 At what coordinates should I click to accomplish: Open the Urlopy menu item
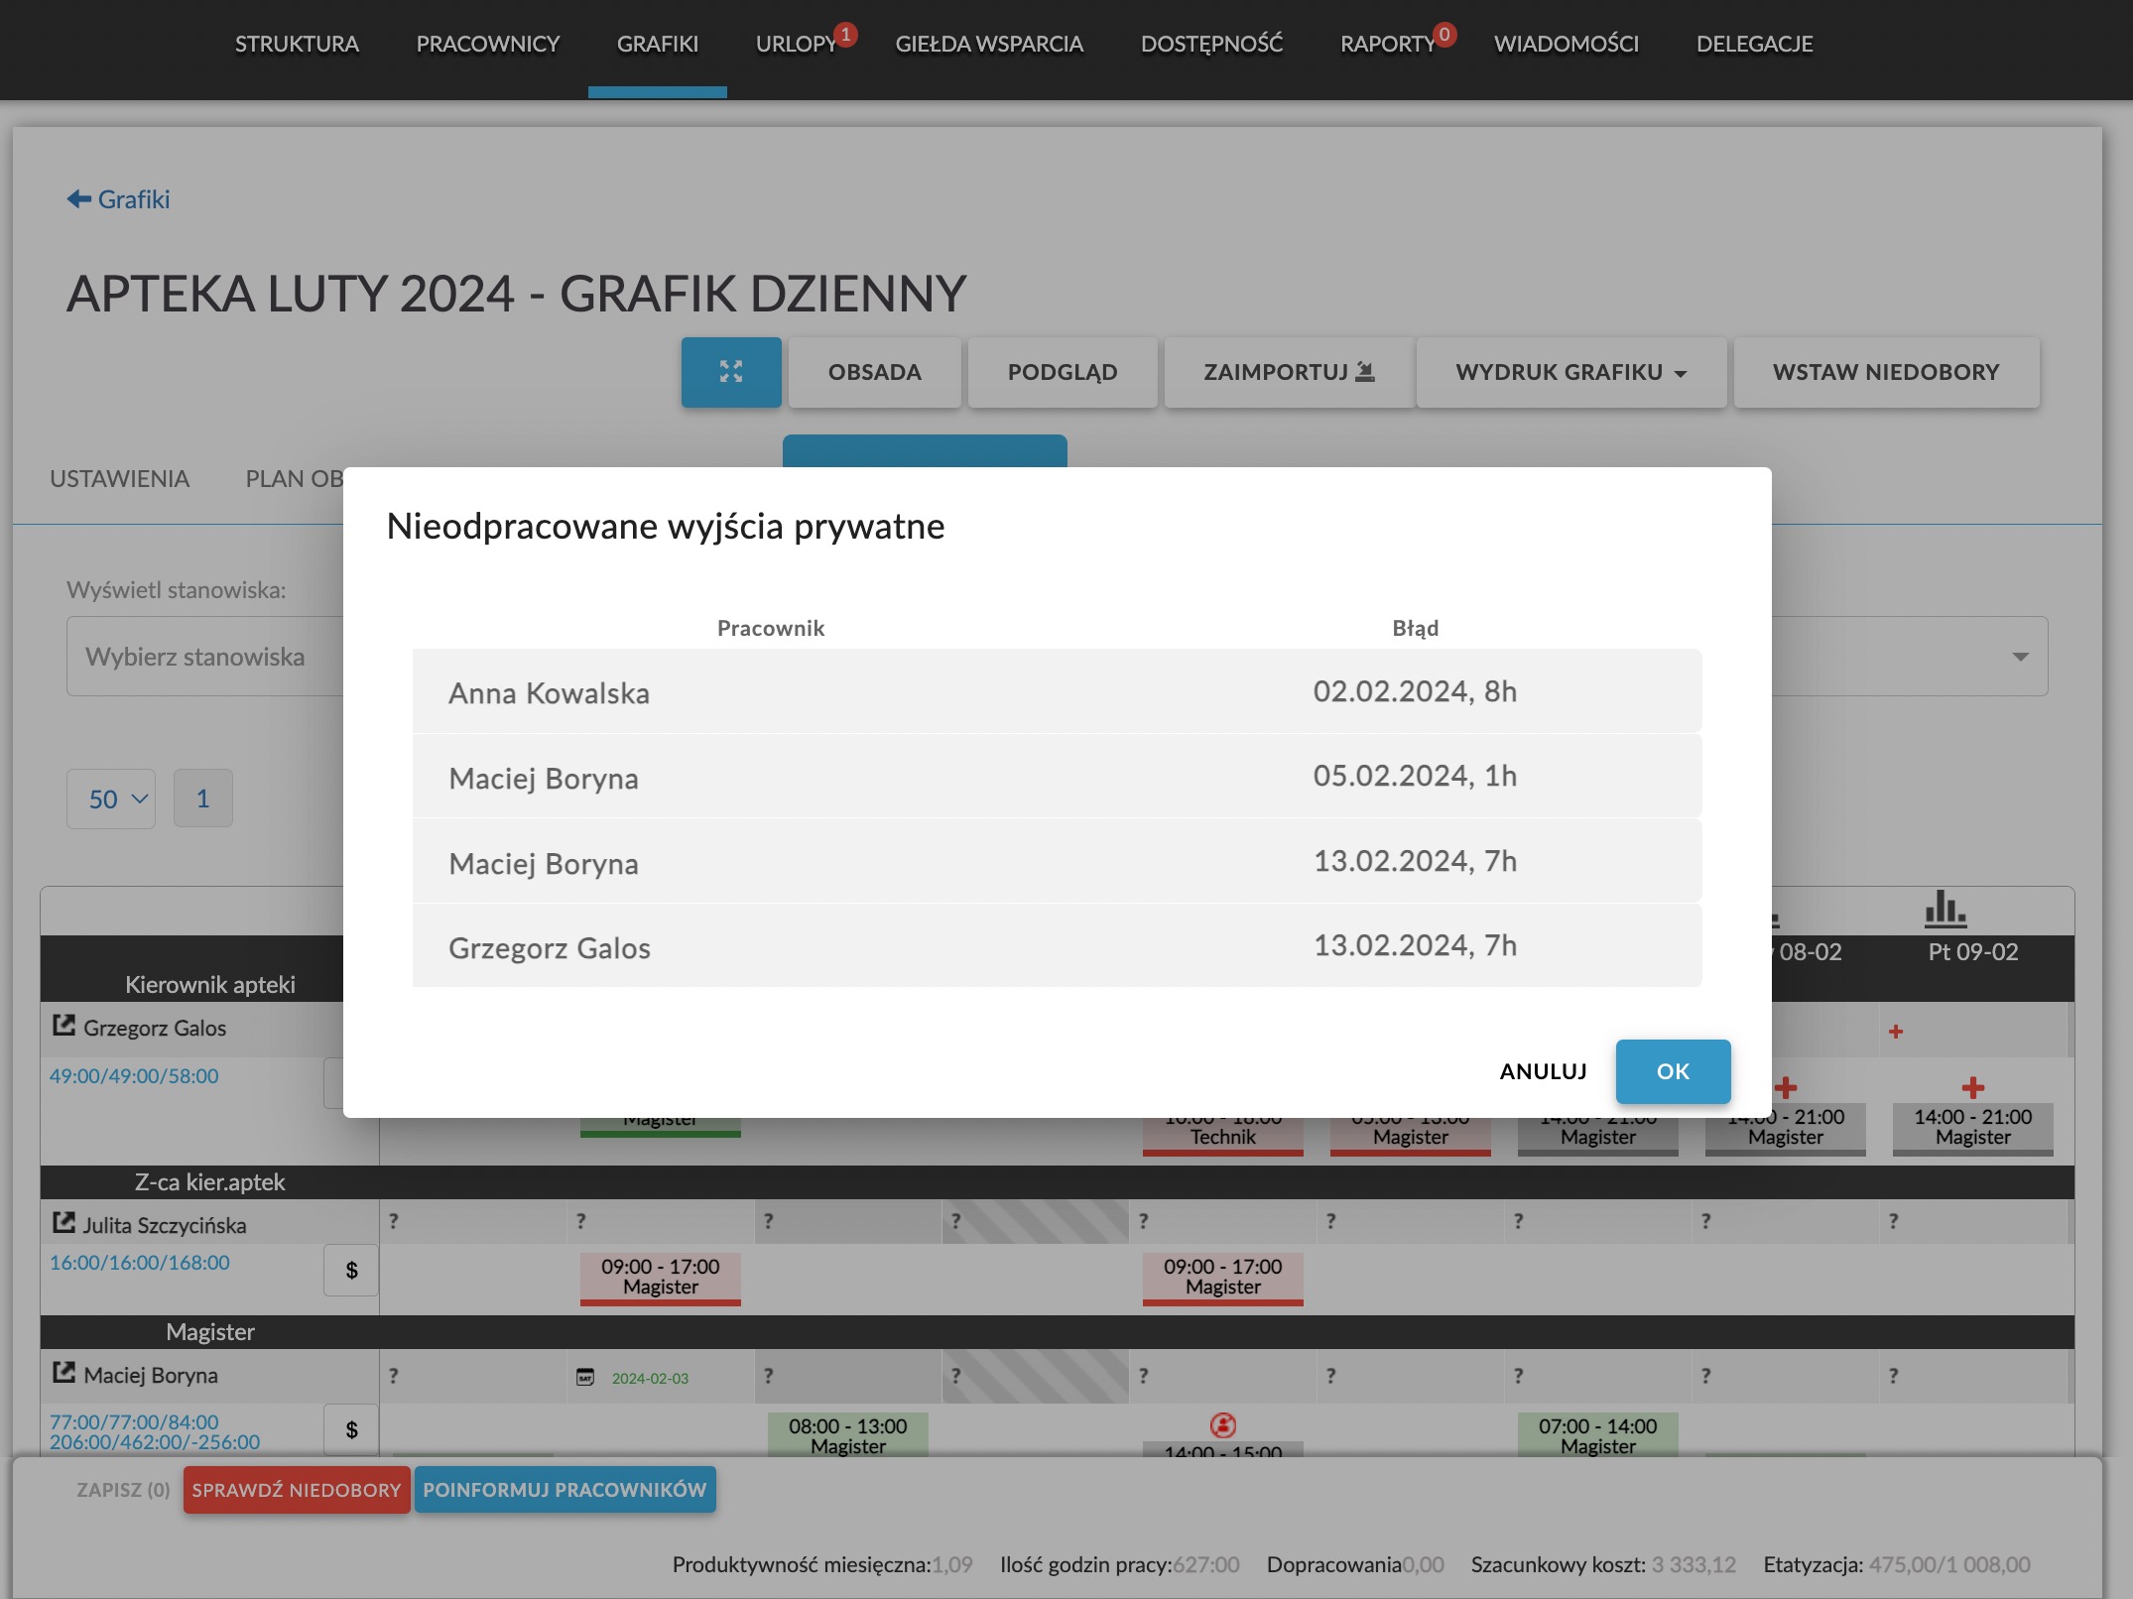click(x=796, y=44)
